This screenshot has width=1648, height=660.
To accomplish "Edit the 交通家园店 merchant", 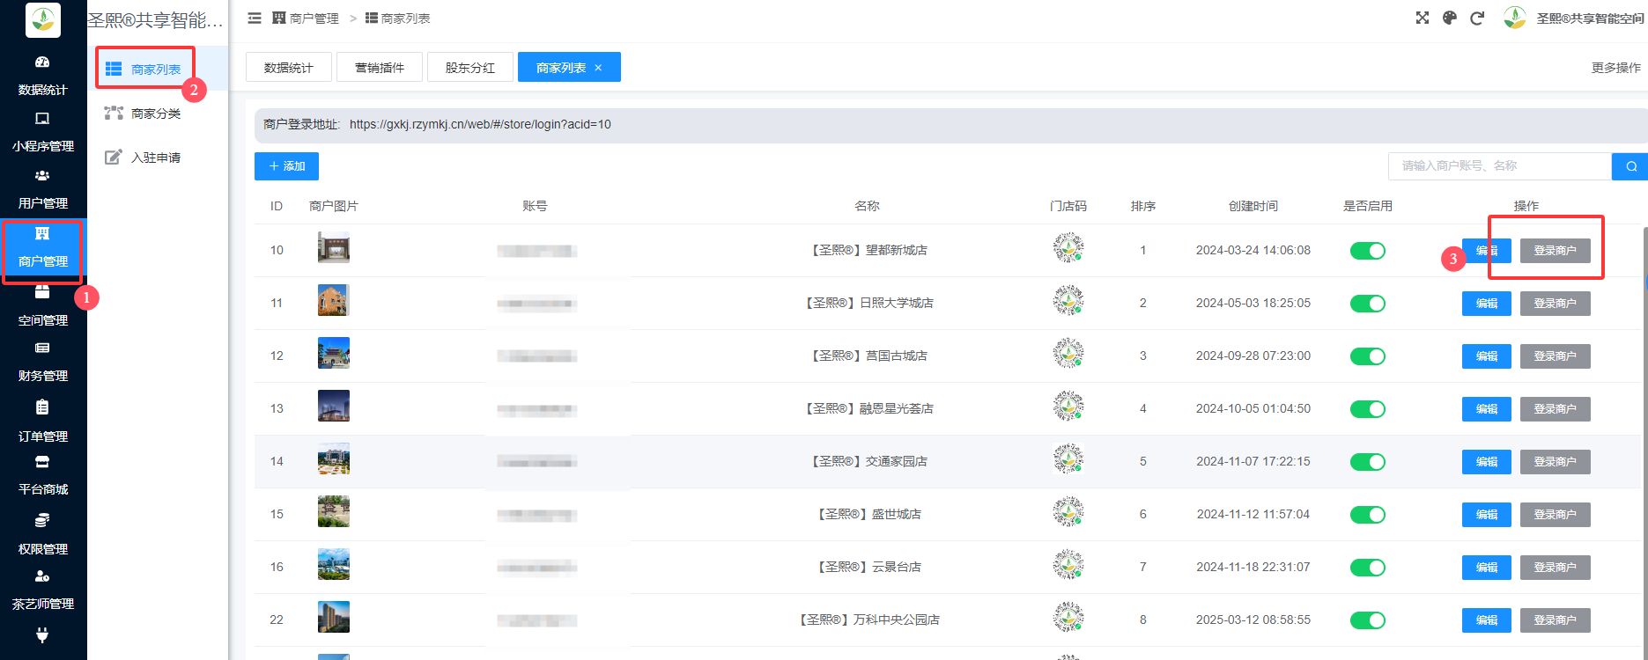I will click(1487, 462).
